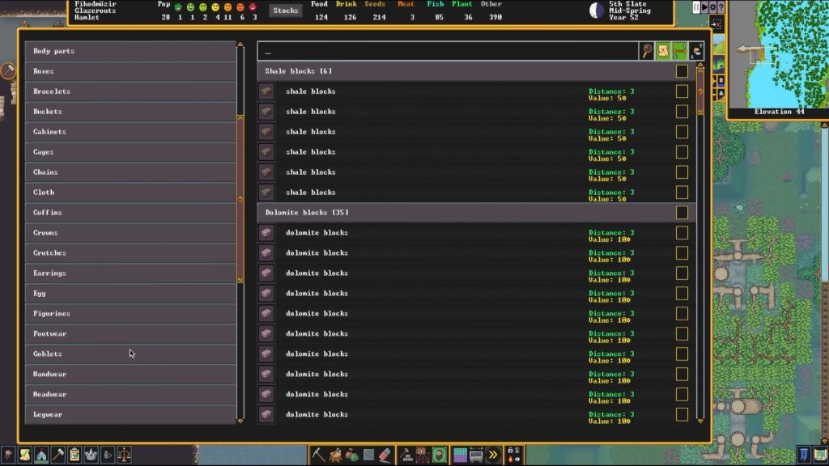Pause the game with the pause button

696,7
